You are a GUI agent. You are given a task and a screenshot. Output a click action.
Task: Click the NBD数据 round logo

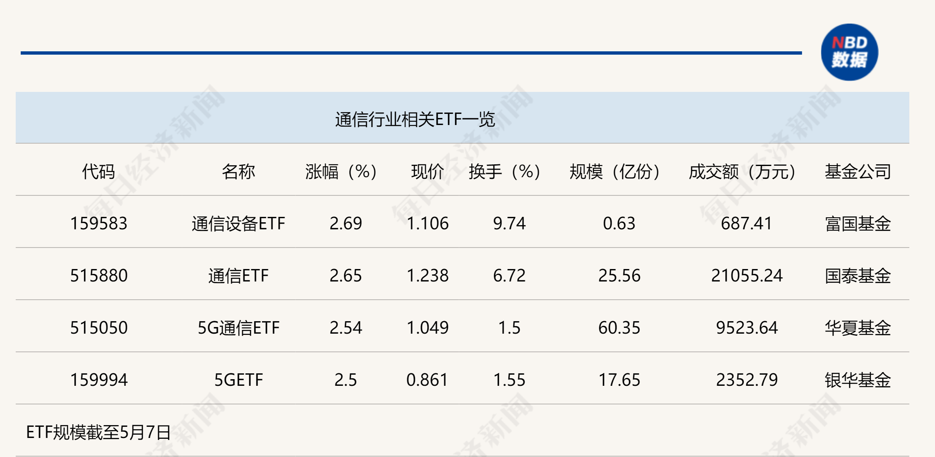point(849,52)
